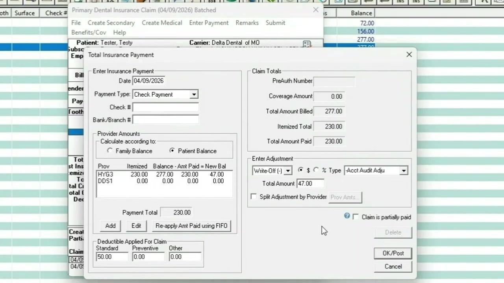Open the Remarks menu

point(247,23)
